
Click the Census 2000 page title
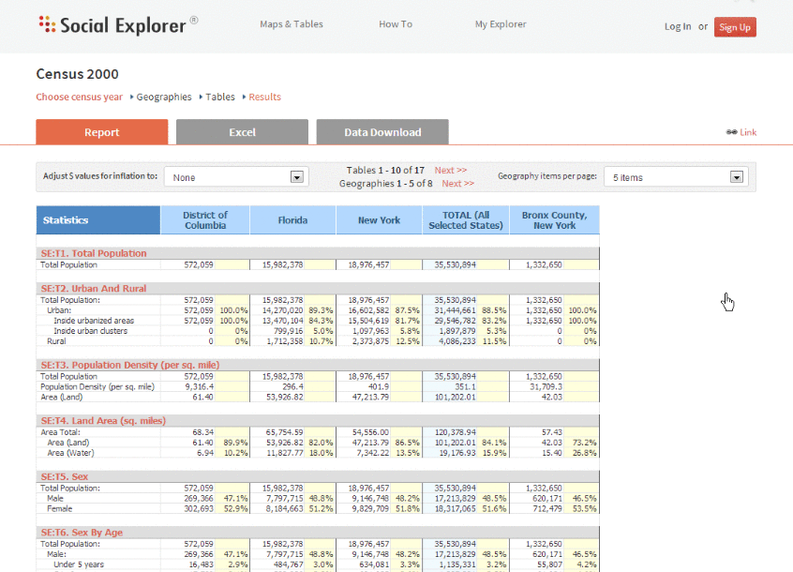[78, 74]
